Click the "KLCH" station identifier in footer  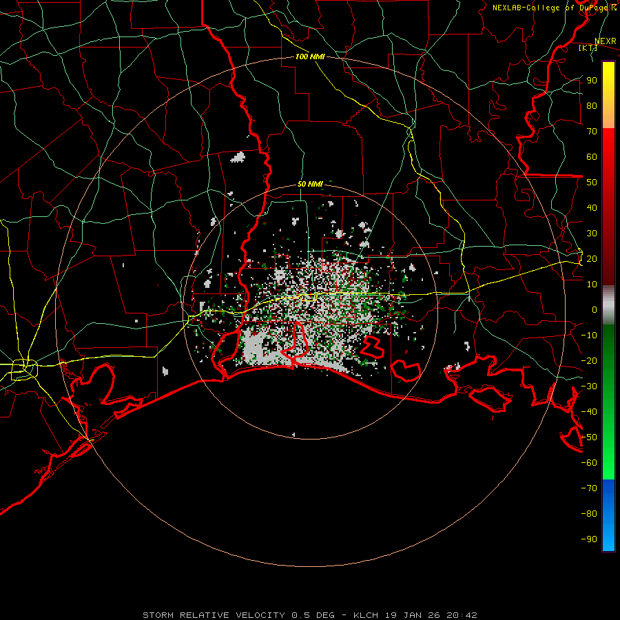tap(366, 615)
